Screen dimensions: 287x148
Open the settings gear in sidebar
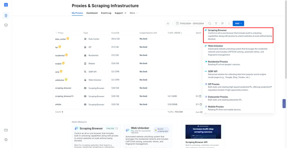(6, 139)
